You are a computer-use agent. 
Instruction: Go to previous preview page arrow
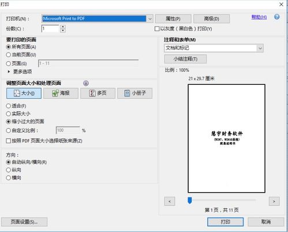tap(170, 201)
